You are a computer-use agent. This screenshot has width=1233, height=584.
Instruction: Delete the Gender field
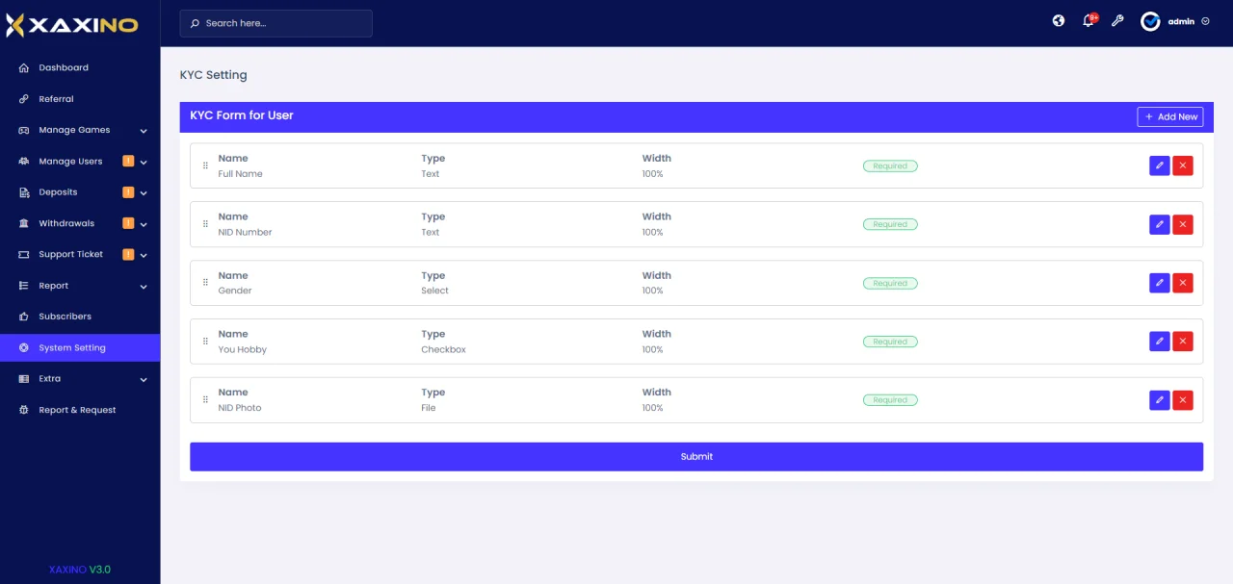pos(1183,283)
